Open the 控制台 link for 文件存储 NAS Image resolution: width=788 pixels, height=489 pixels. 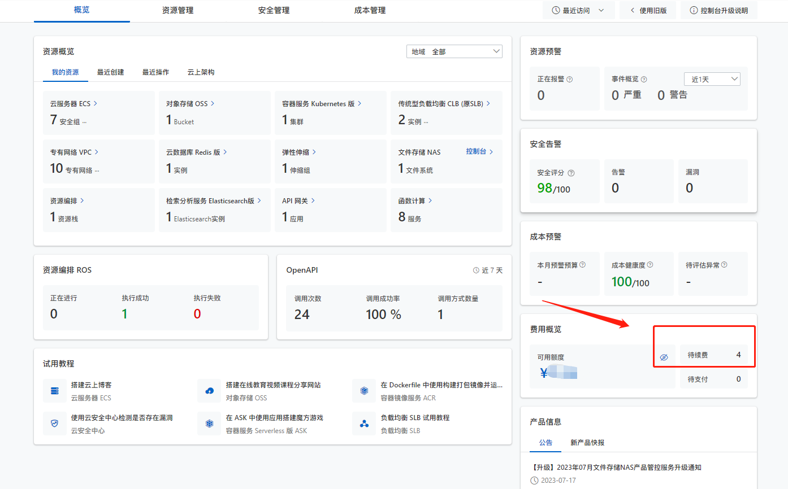click(479, 152)
